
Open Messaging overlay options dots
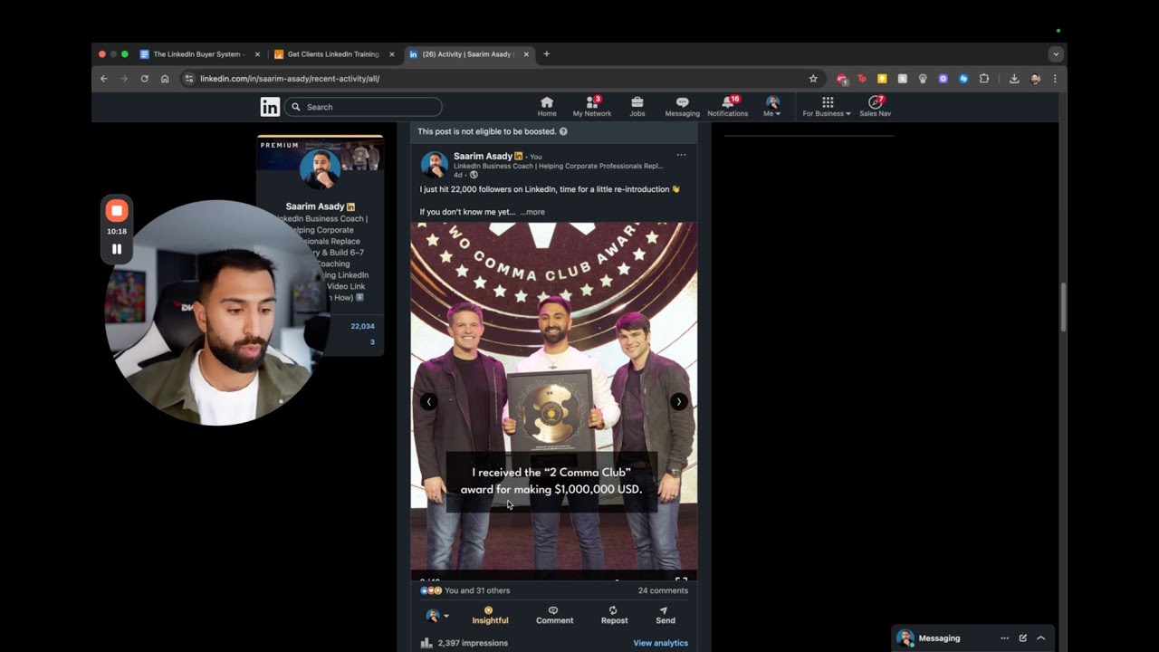pos(1004,638)
